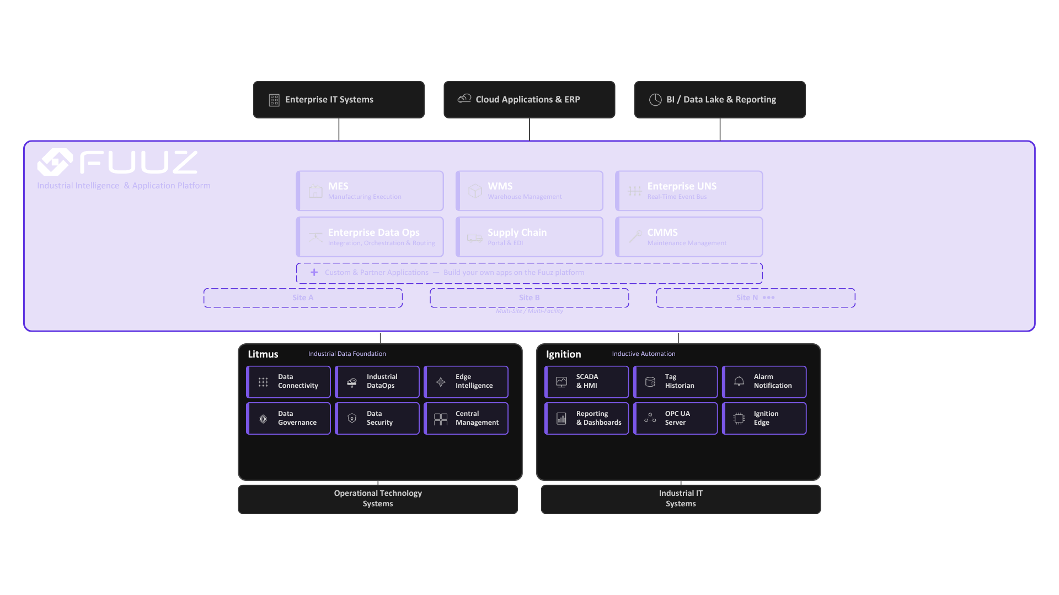Viewport: 1059px width, 595px height.
Task: Select the Site A box
Action: coord(303,298)
